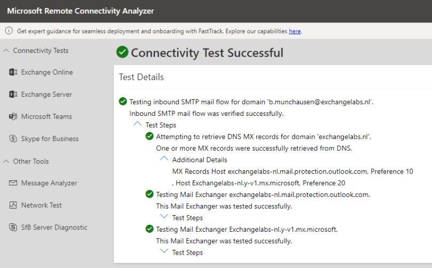The height and width of the screenshot is (268, 432).
Task: Click the SfB Server Diagnostic icon
Action: pos(13,227)
